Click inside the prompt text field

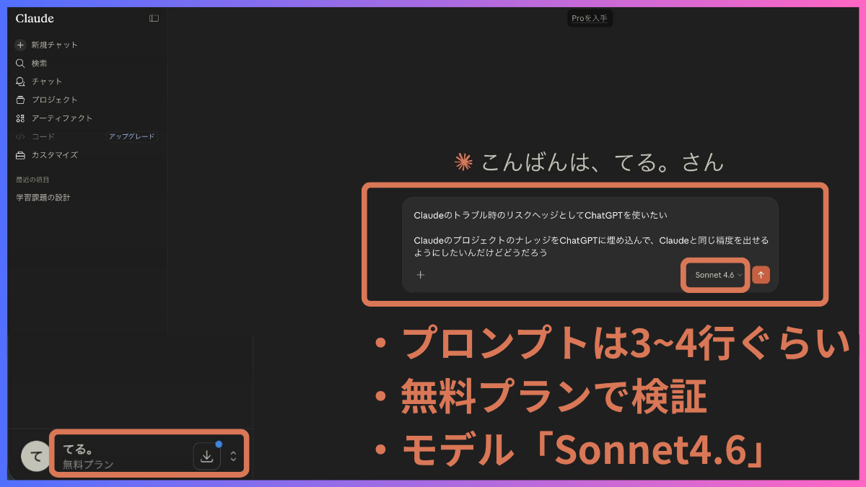(x=590, y=234)
